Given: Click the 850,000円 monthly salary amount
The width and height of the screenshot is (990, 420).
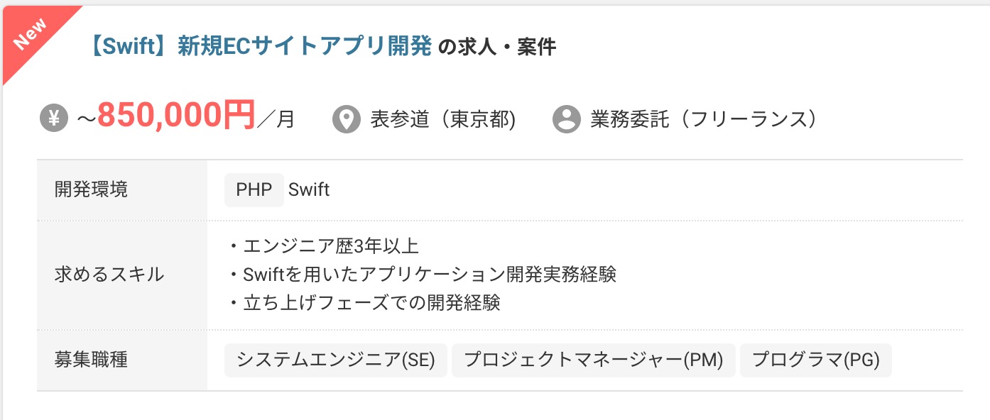Looking at the screenshot, I should pyautogui.click(x=176, y=116).
